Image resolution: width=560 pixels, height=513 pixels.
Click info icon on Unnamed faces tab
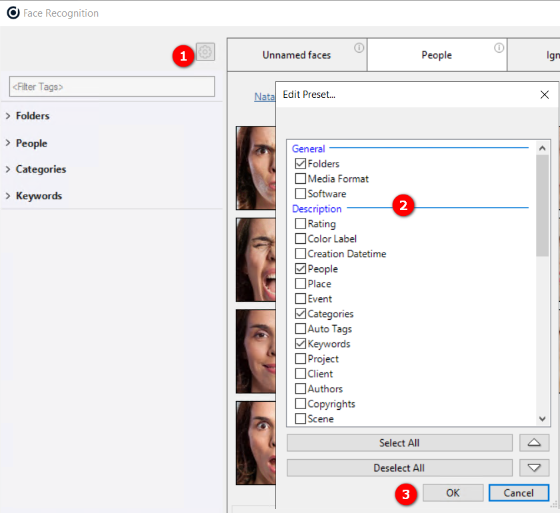[359, 47]
